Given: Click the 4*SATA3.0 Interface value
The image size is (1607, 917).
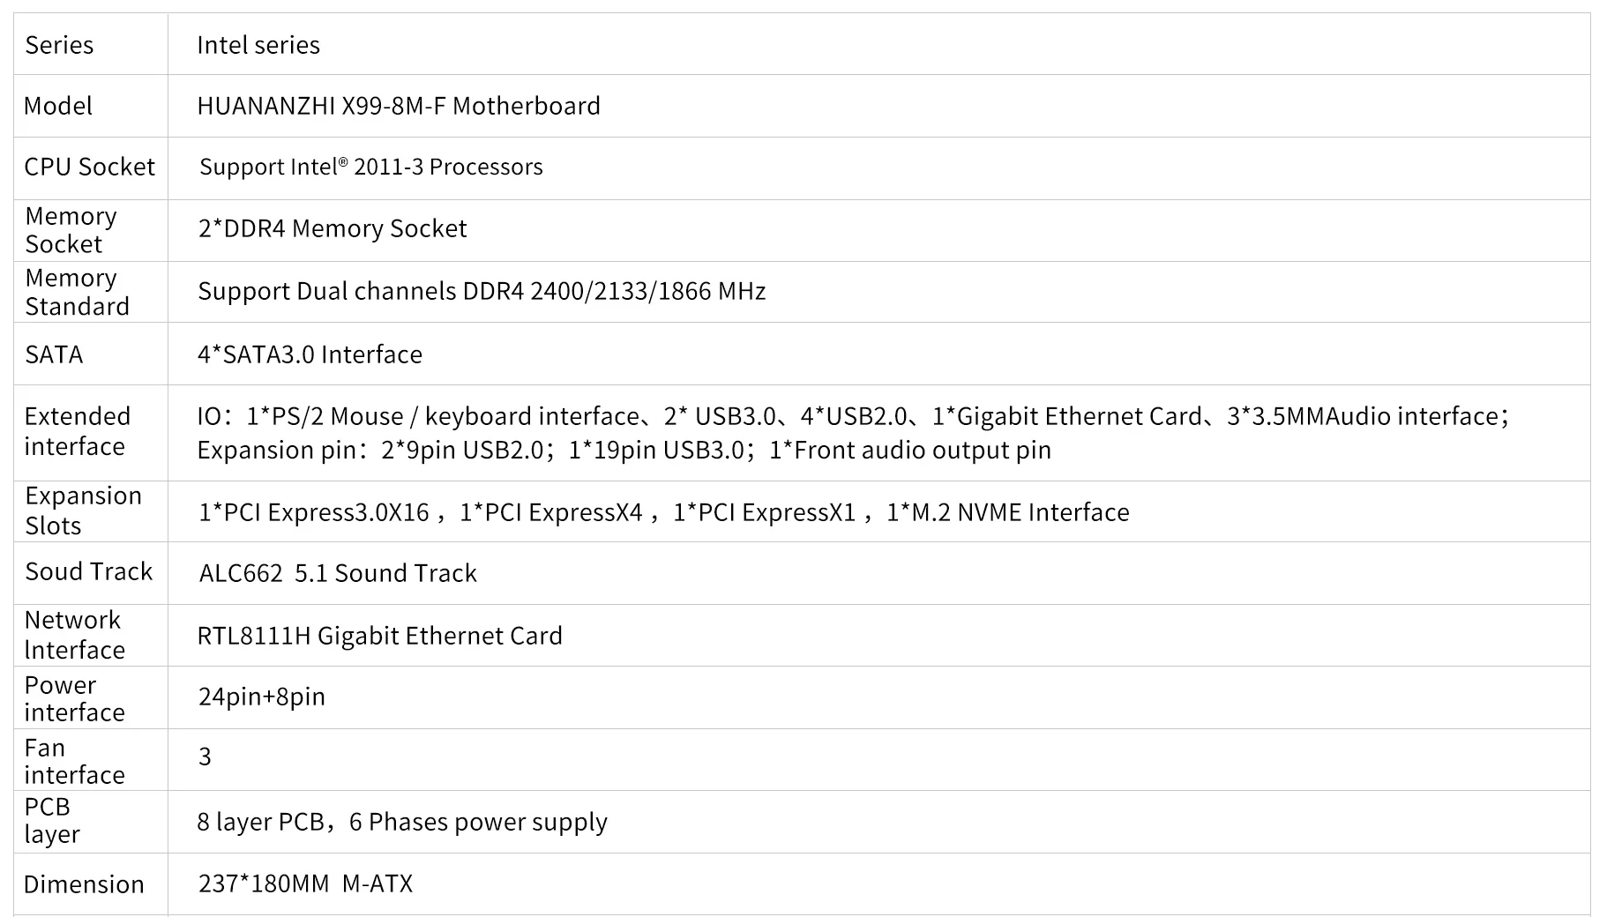Looking at the screenshot, I should pyautogui.click(x=310, y=354).
